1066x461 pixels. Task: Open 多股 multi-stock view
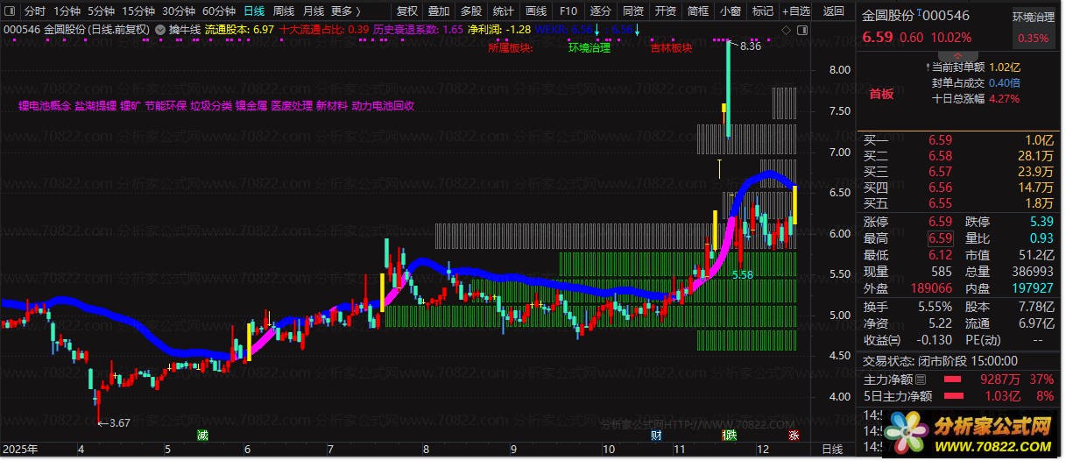tap(471, 11)
